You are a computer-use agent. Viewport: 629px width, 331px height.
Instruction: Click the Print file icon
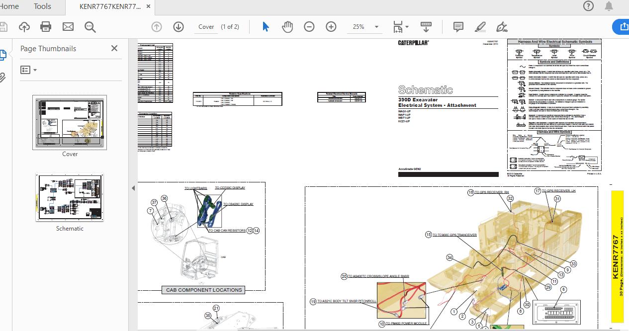46,27
